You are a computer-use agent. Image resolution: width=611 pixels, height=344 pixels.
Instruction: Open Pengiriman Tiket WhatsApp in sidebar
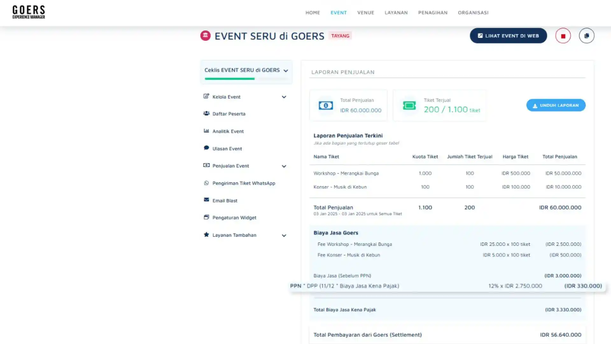pos(243,183)
